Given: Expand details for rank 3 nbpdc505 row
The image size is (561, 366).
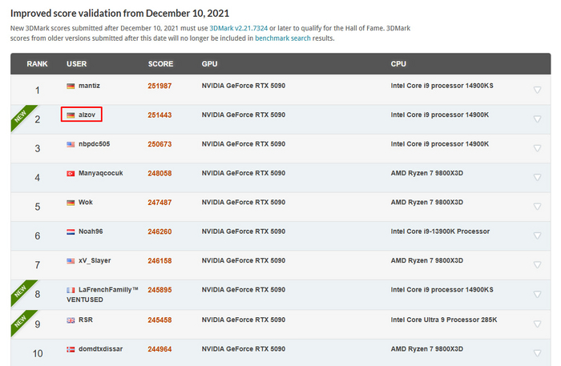Looking at the screenshot, I should pyautogui.click(x=537, y=148).
